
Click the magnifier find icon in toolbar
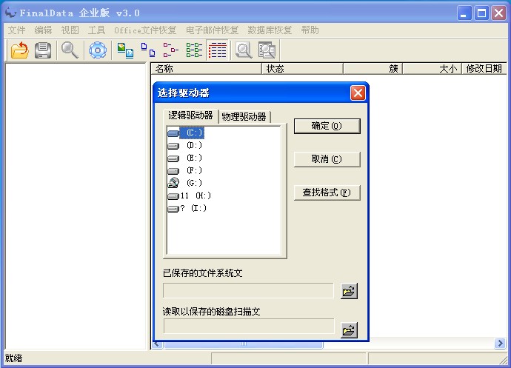(70, 50)
